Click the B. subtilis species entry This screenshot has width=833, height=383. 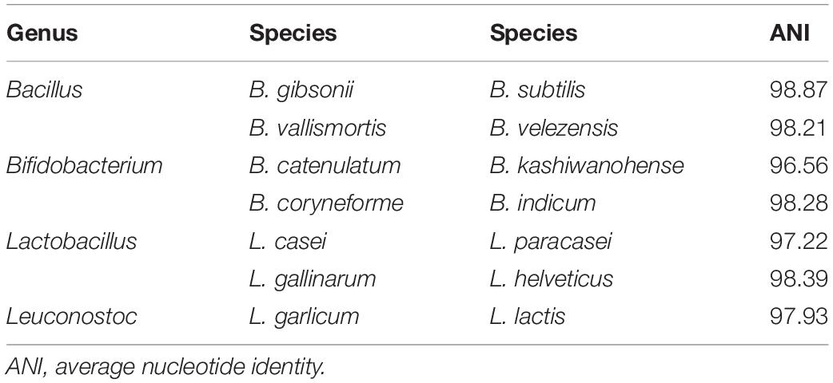coord(537,89)
